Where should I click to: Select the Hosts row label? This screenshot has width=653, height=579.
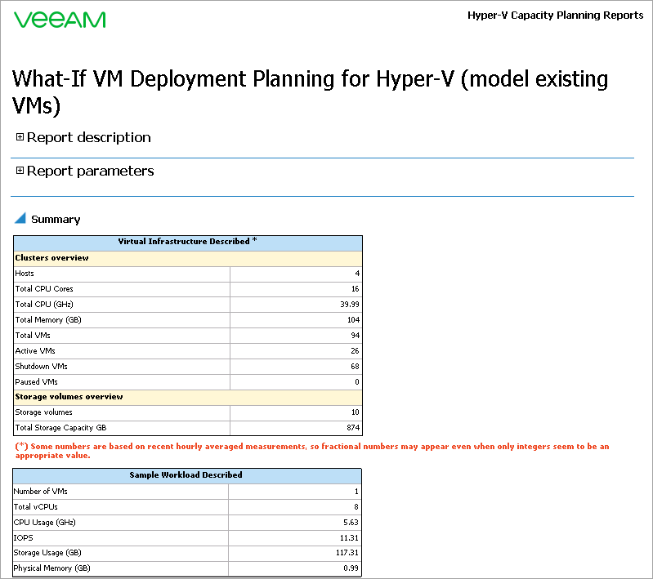point(25,274)
